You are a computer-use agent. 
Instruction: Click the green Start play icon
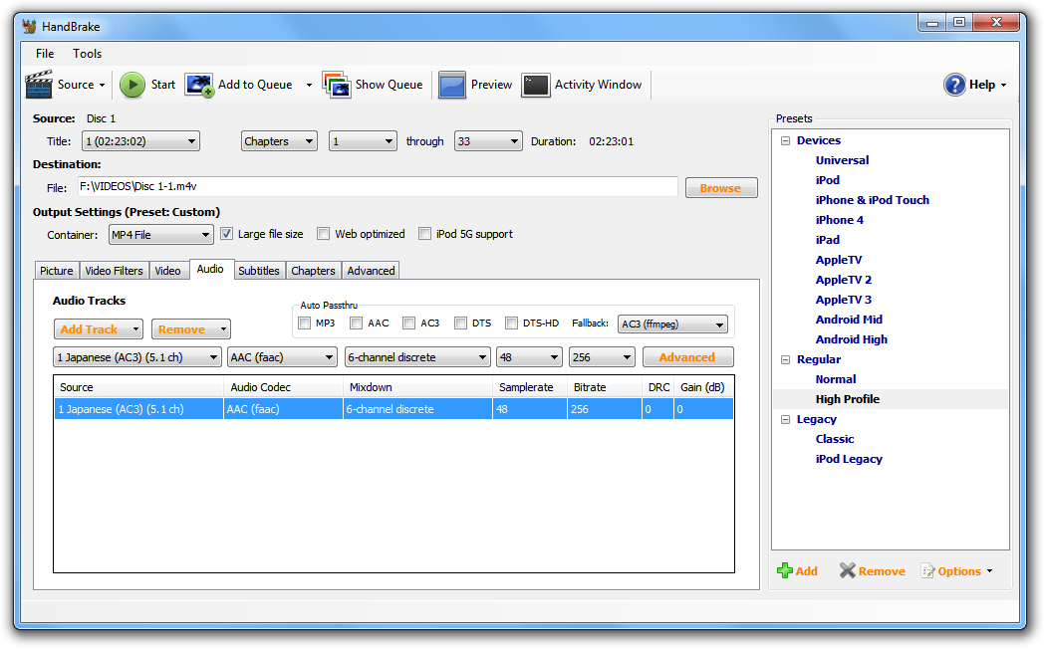click(x=131, y=86)
